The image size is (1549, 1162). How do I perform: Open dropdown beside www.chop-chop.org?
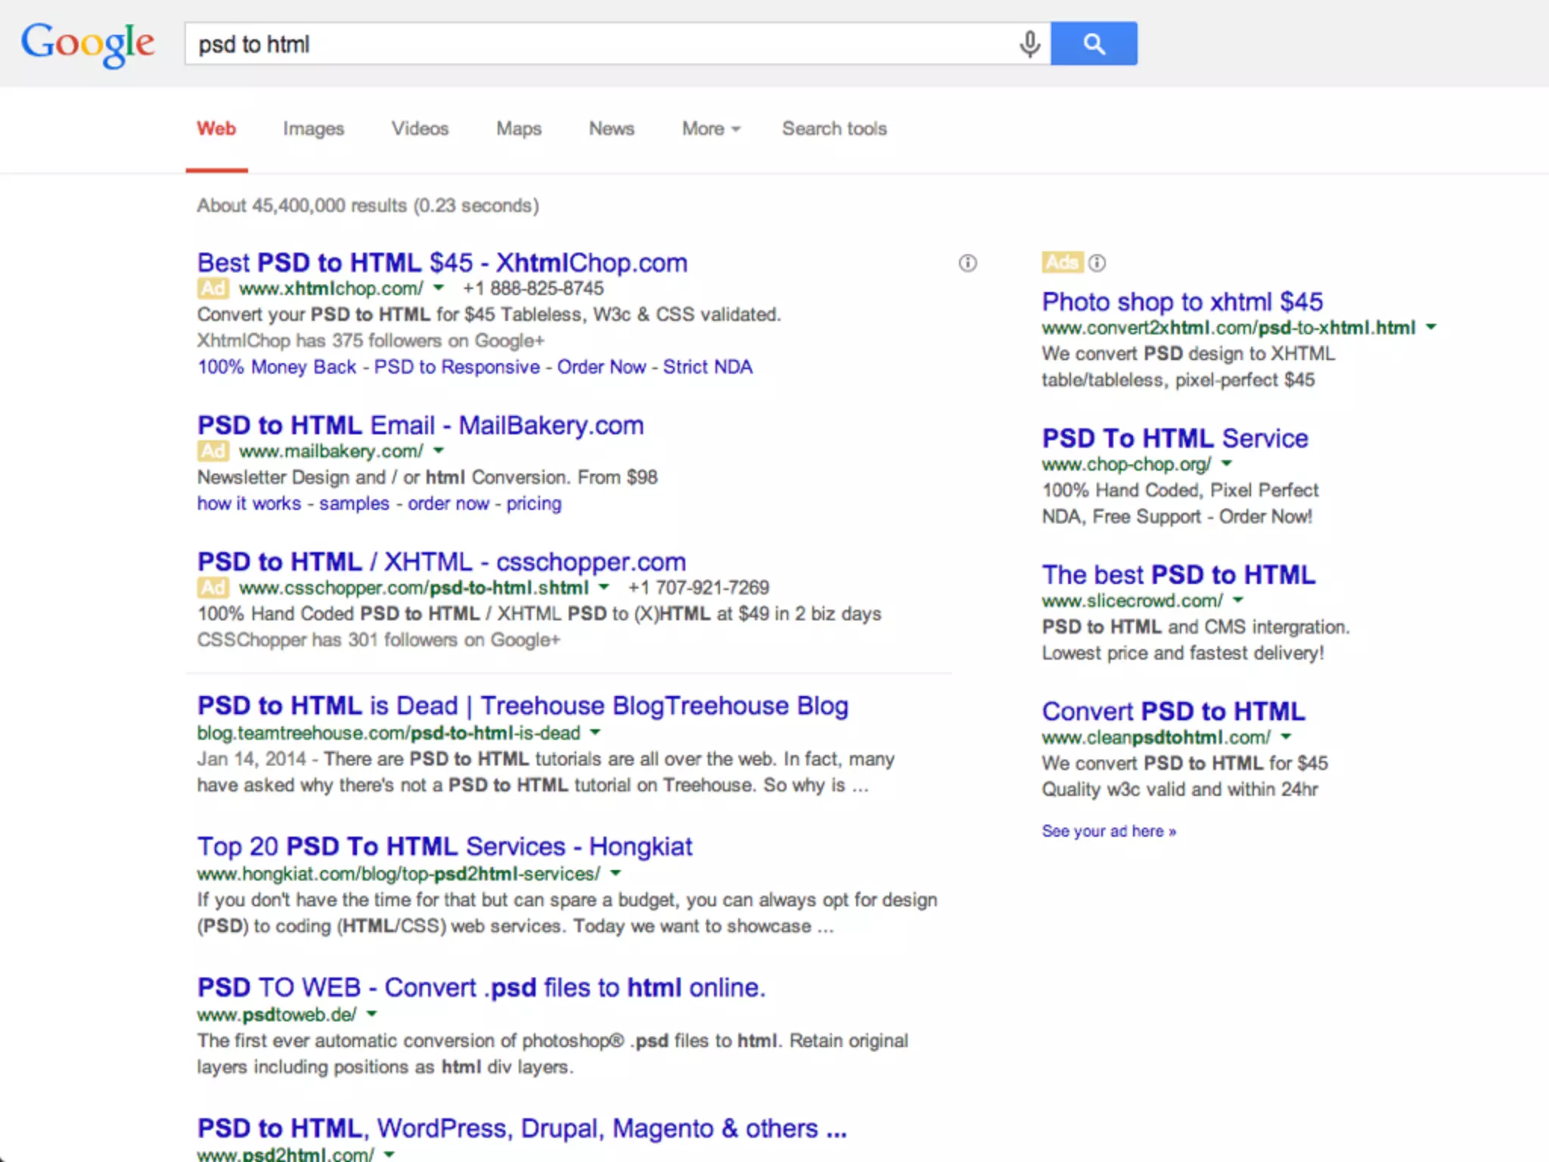click(1227, 463)
